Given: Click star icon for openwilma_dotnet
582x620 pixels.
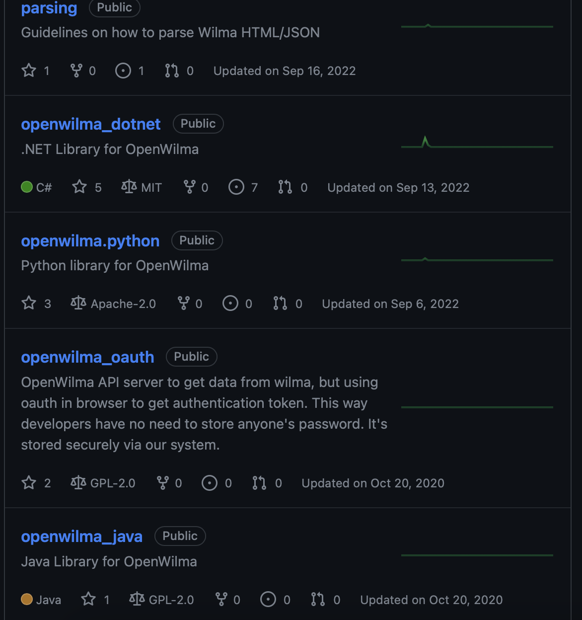Looking at the screenshot, I should tap(79, 187).
